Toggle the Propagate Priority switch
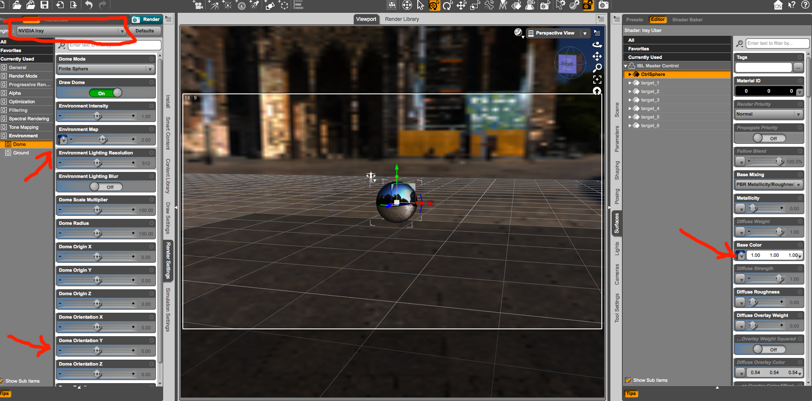812x401 pixels. pos(769,138)
